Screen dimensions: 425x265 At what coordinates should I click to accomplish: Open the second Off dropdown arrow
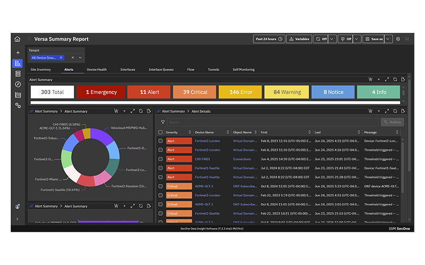tap(356, 39)
